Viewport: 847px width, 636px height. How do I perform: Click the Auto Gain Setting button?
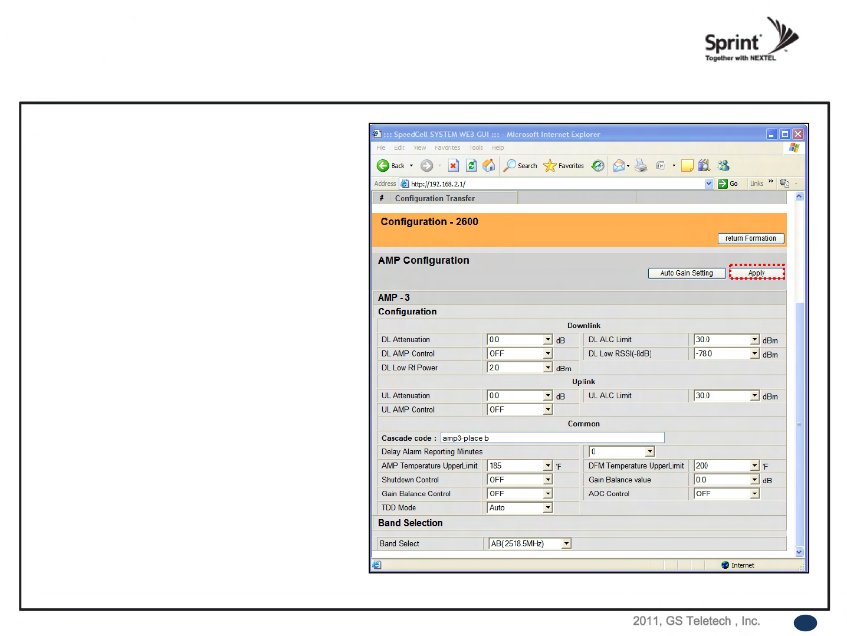[x=687, y=273]
